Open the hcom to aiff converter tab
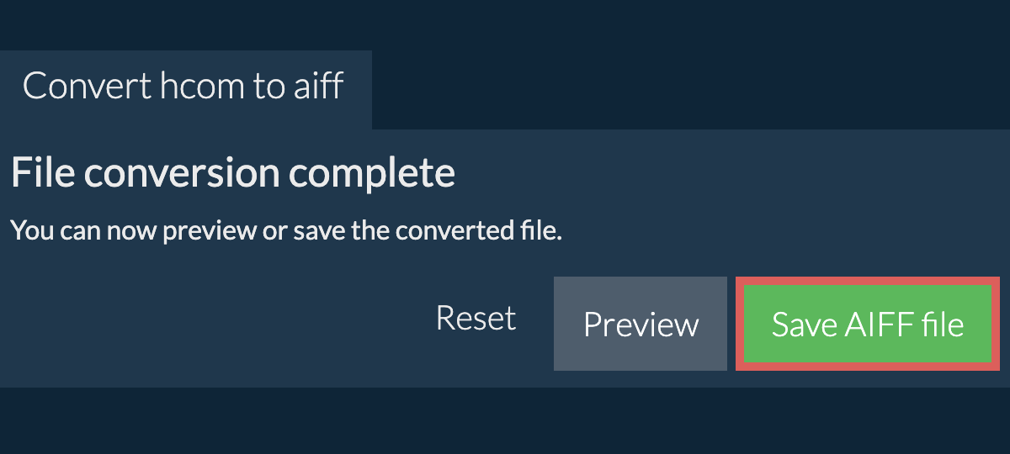Image resolution: width=1010 pixels, height=454 pixels. (x=183, y=87)
